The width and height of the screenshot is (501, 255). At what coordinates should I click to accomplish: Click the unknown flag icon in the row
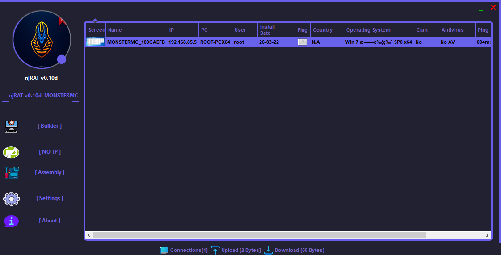click(x=303, y=42)
